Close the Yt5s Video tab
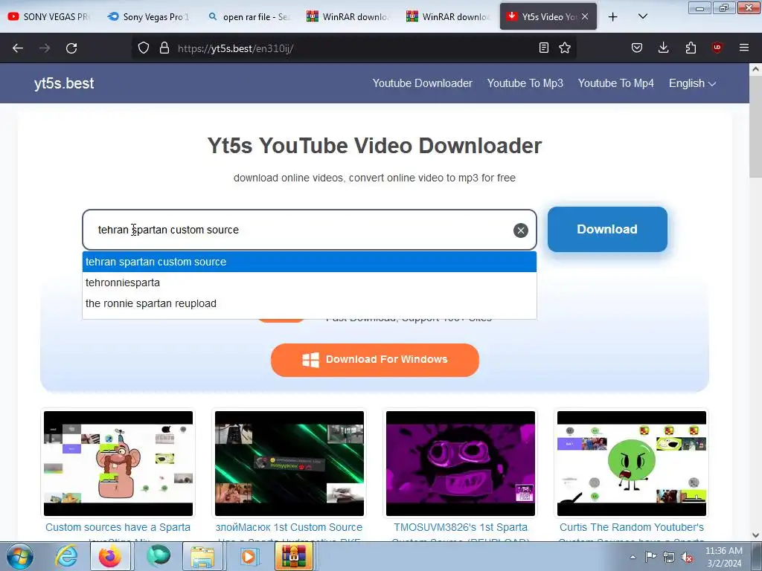This screenshot has width=762, height=571. click(x=585, y=16)
